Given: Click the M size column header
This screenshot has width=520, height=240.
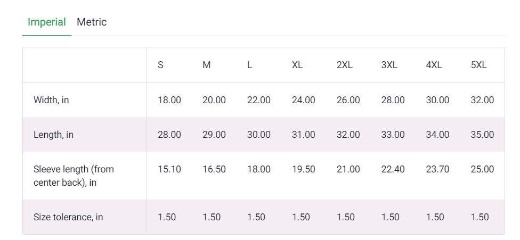Looking at the screenshot, I should 207,65.
